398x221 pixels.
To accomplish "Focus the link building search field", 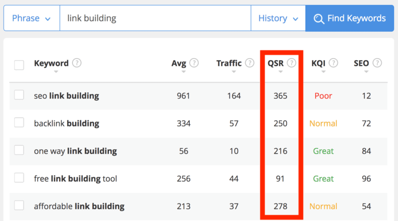I will [x=155, y=18].
